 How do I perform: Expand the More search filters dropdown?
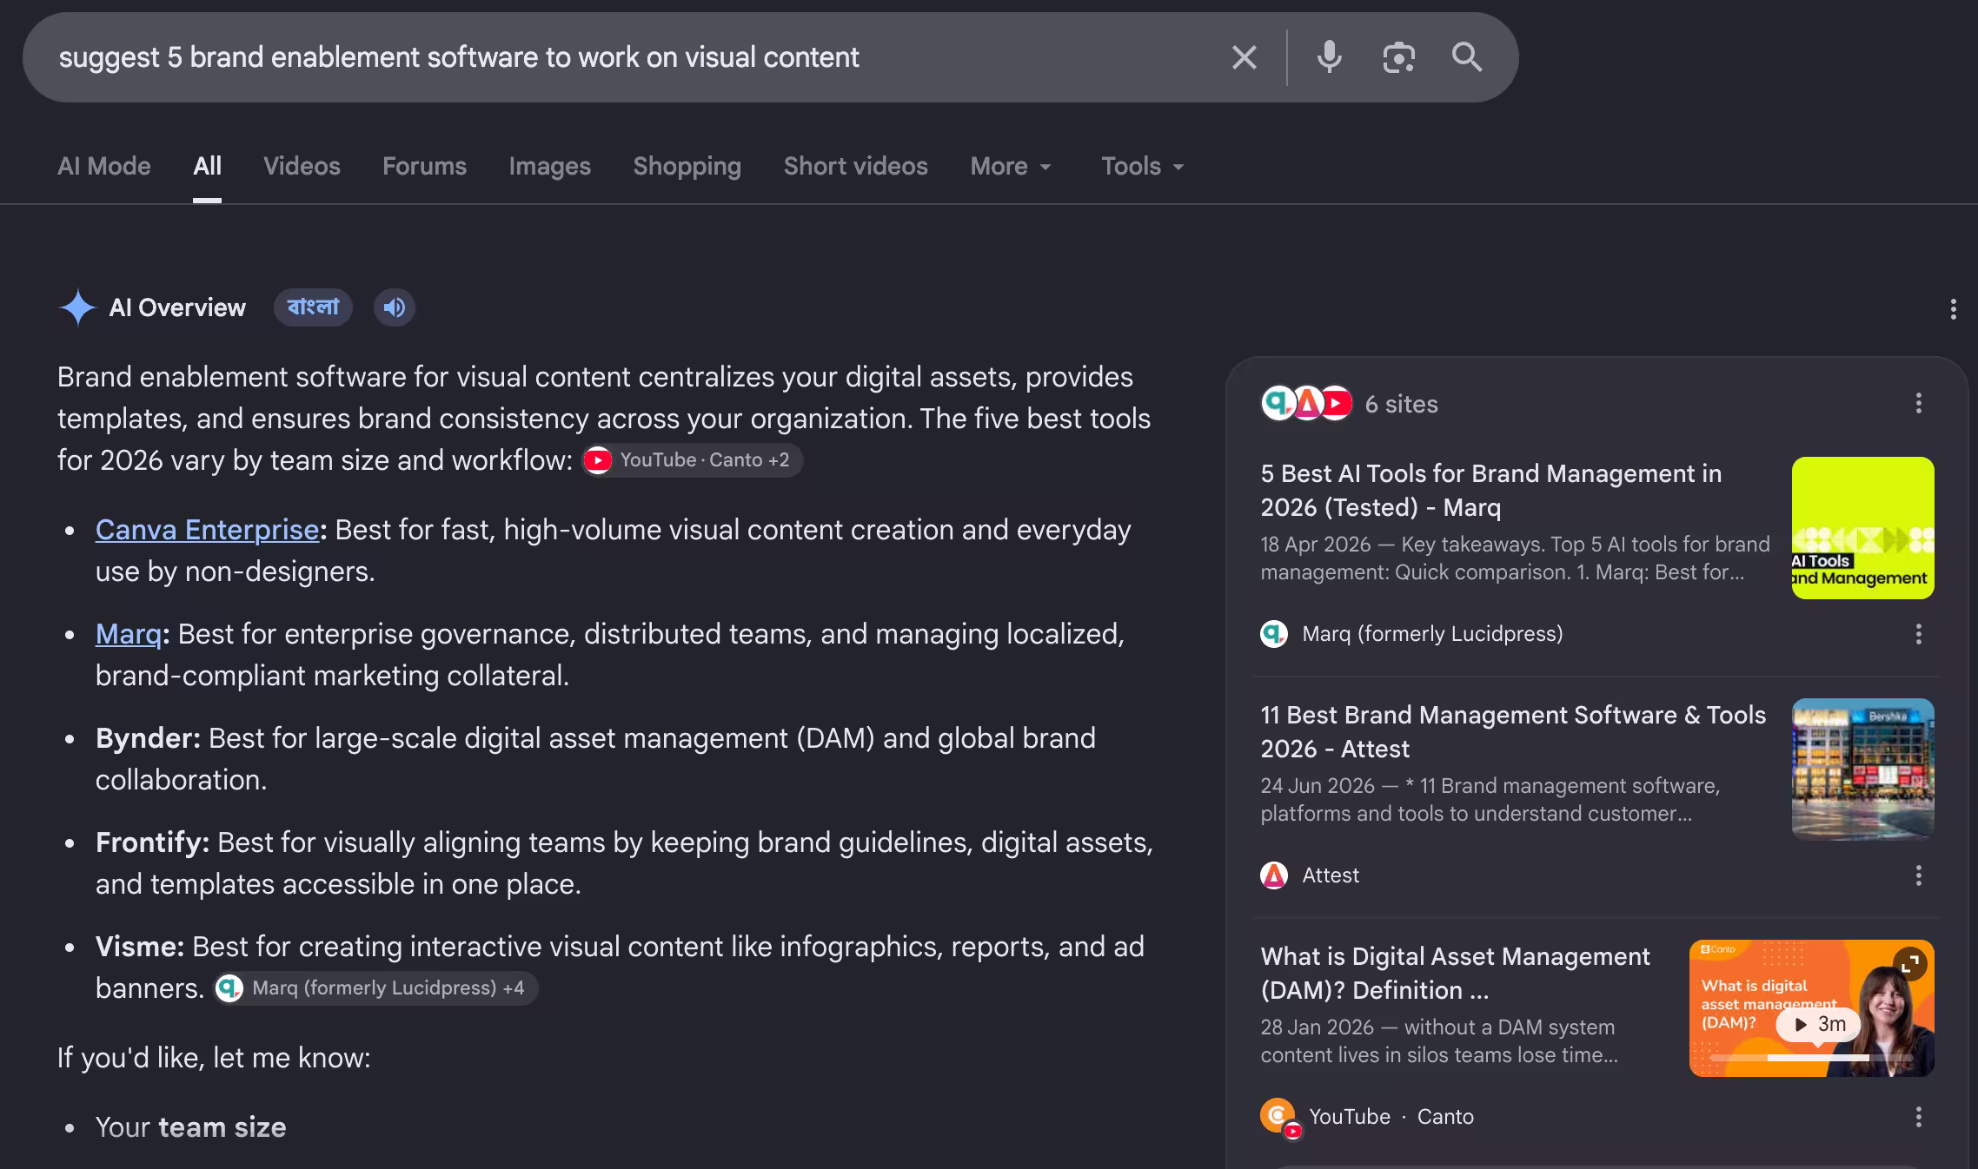tap(1011, 166)
